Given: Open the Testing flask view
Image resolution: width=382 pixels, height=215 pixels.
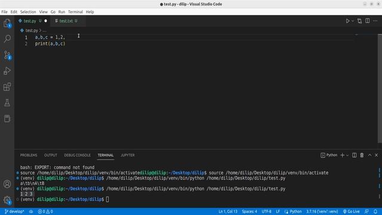Looking at the screenshot, I should (7, 103).
